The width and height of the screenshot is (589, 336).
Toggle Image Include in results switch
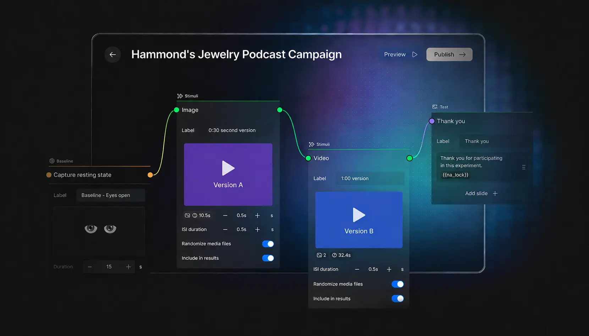pyautogui.click(x=268, y=258)
